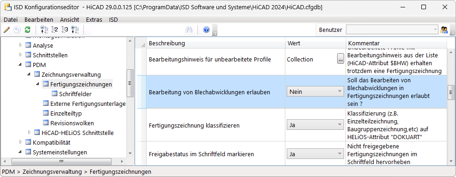Select HiCAD-HELiOS Schnittstelle tree item
The image size is (456, 177).
(77, 133)
